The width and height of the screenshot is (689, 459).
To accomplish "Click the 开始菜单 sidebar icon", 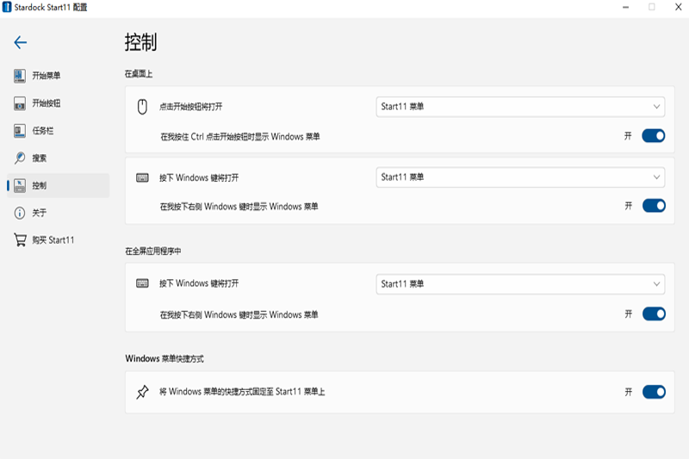I will point(19,76).
